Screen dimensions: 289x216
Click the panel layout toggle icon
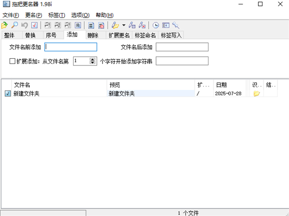[x=166, y=25]
